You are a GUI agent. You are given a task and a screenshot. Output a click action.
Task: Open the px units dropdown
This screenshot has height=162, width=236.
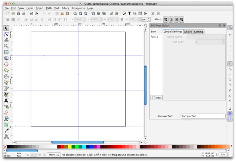coord(145,20)
